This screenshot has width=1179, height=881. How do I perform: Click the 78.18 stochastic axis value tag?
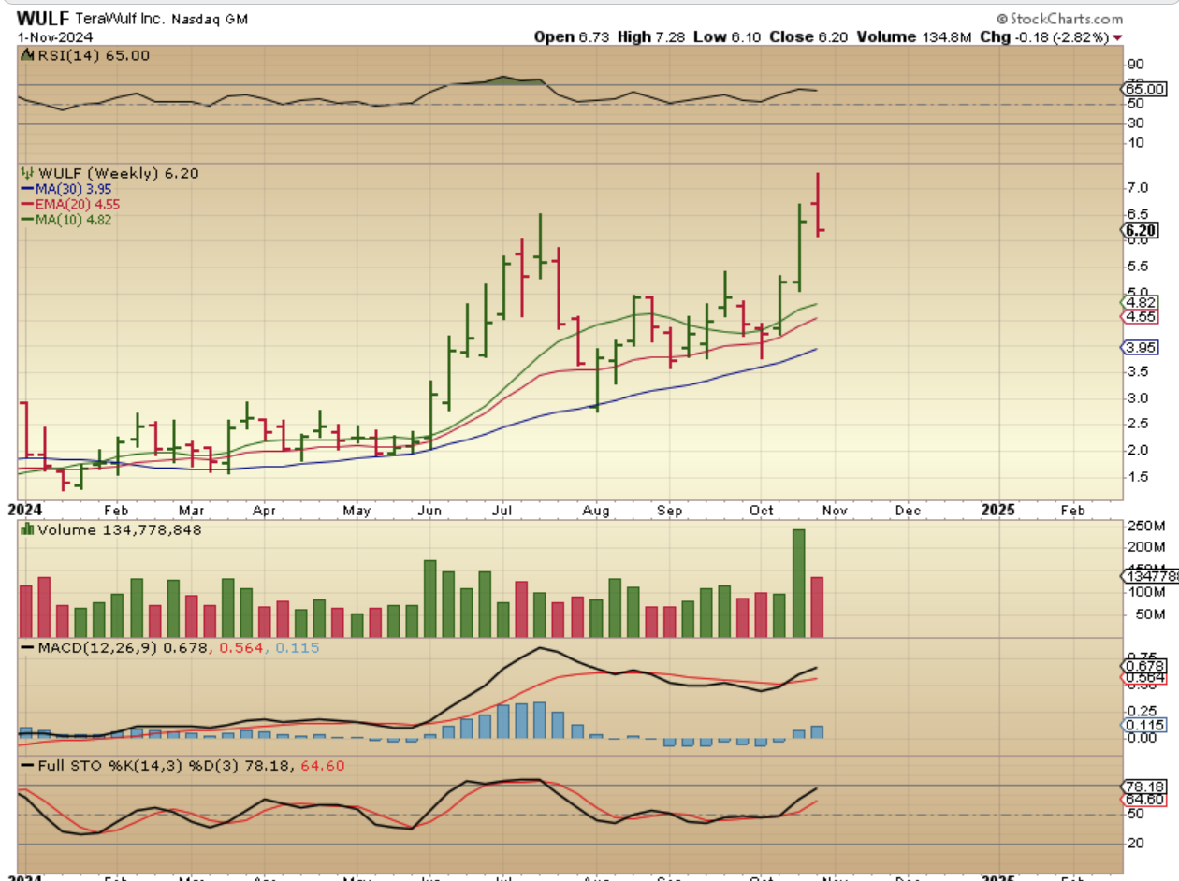click(1145, 787)
